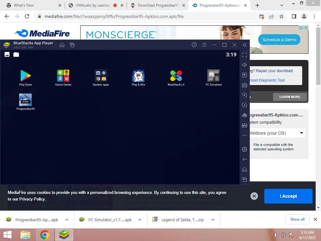Open the keyboard game controls icon

pyautogui.click(x=245, y=85)
